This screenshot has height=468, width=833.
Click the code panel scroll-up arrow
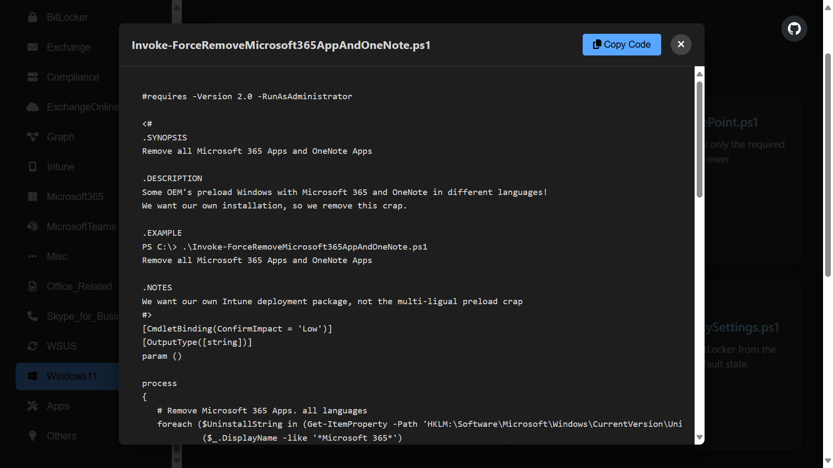pos(699,74)
